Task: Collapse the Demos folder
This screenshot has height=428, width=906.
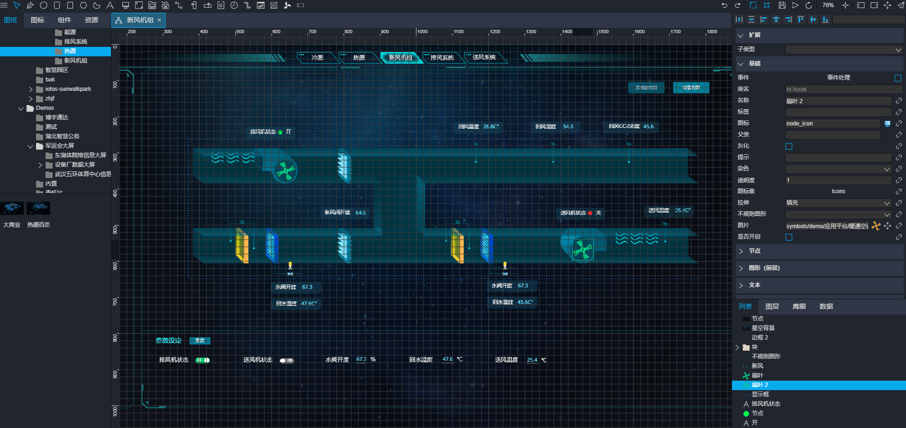Action: pyautogui.click(x=21, y=108)
